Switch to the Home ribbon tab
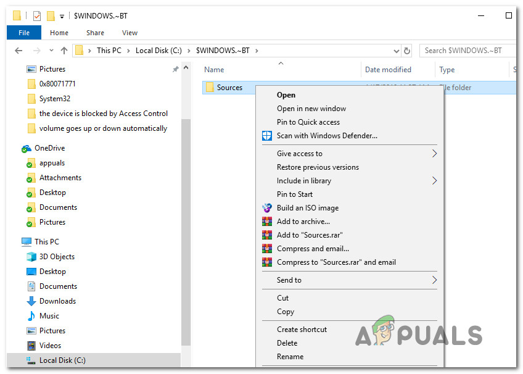The width and height of the screenshot is (523, 374). click(x=59, y=33)
